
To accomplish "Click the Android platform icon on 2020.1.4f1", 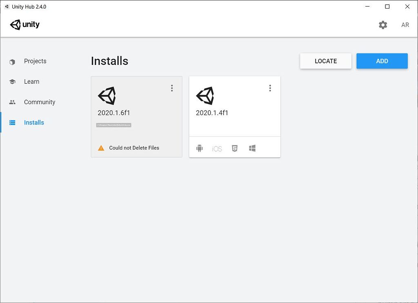I will 200,148.
